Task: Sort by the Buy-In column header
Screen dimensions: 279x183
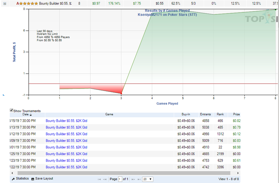Action: click(x=186, y=115)
